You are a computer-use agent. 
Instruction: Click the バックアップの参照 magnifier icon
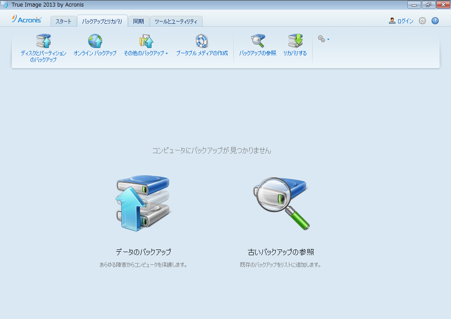click(258, 41)
